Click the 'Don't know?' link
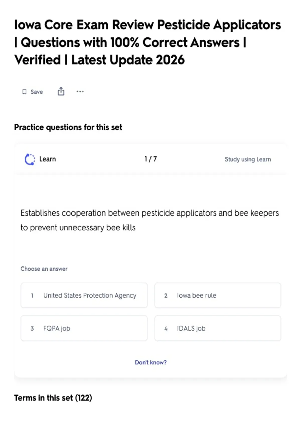 click(x=151, y=362)
